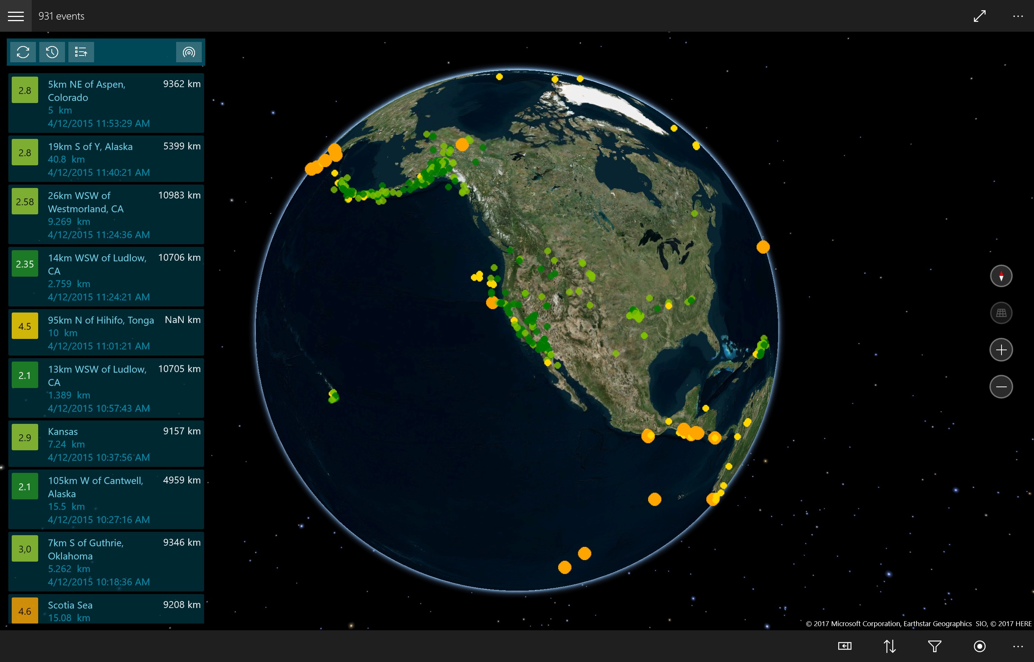Click the sort arrows icon in bottom bar
1034x662 pixels.
click(890, 646)
